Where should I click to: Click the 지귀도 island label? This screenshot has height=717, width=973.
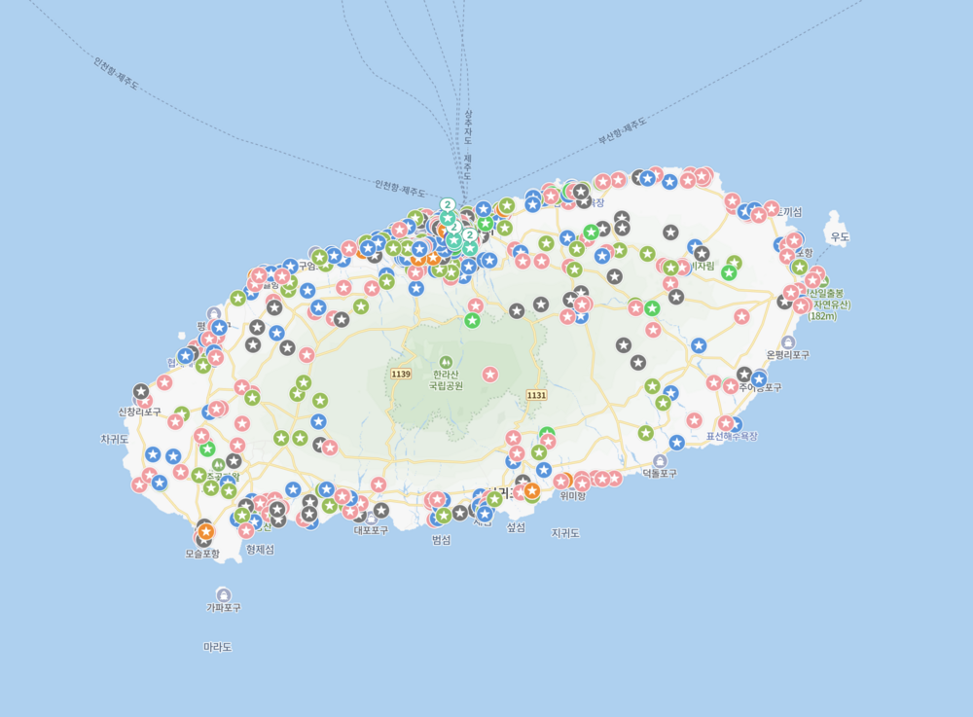tap(565, 533)
